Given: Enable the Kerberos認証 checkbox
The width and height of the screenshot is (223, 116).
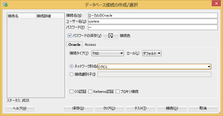Looking at the screenshot, I should point(90,91).
